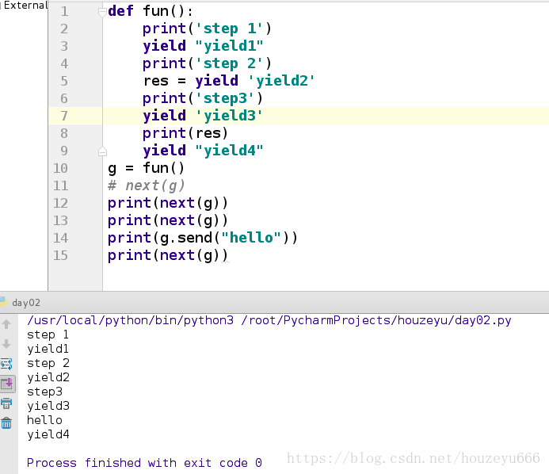Click 'hello' console output line
Screen dimensions: 549x474
coord(44,420)
